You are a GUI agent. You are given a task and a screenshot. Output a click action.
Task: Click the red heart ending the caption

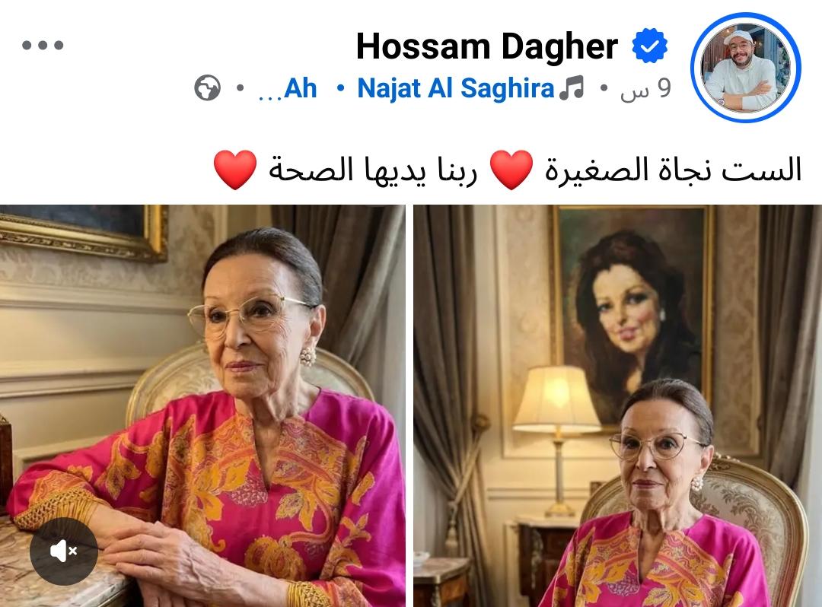(235, 170)
